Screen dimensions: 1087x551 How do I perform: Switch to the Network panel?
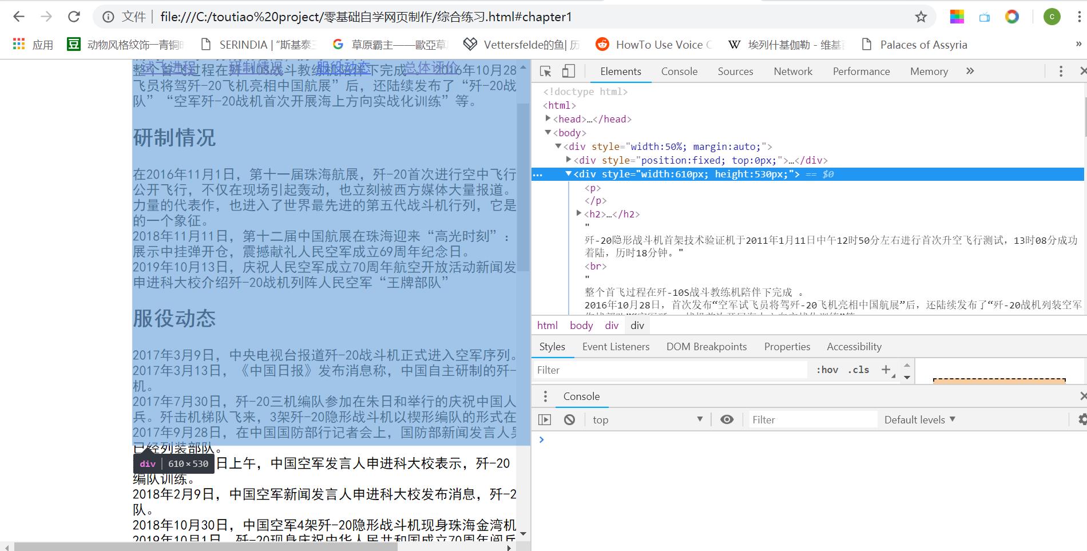(x=793, y=72)
